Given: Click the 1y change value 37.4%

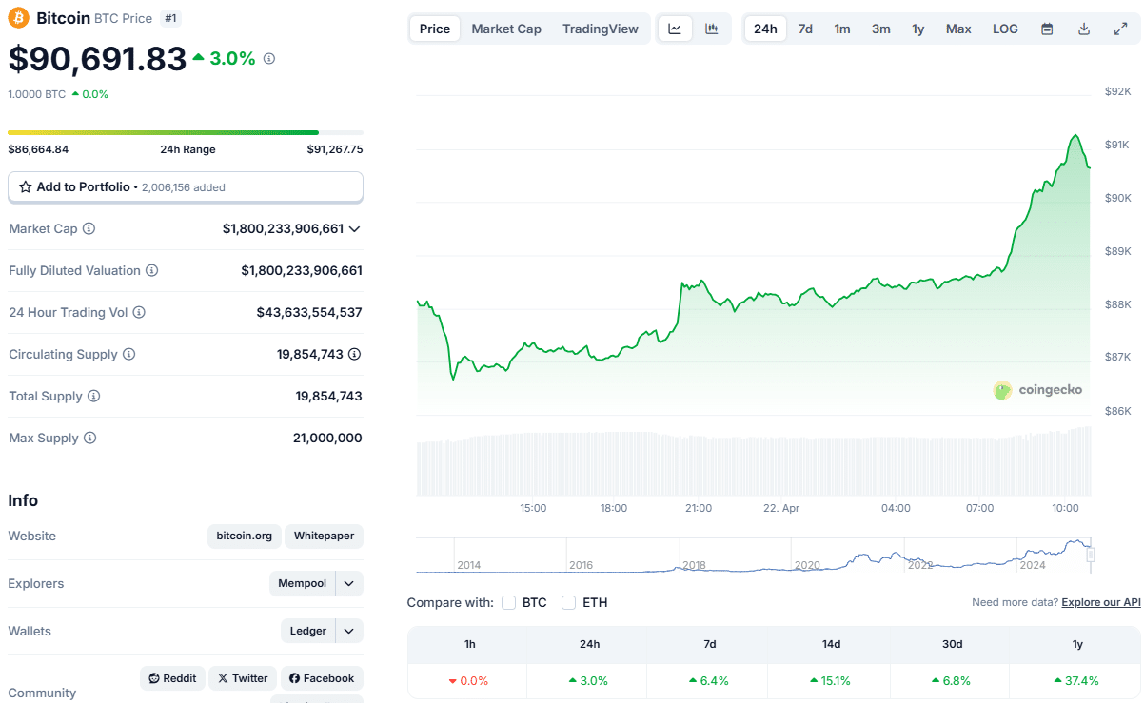Looking at the screenshot, I should [x=1076, y=681].
